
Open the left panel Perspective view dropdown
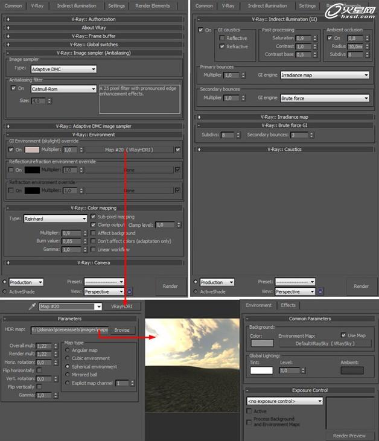(104, 291)
